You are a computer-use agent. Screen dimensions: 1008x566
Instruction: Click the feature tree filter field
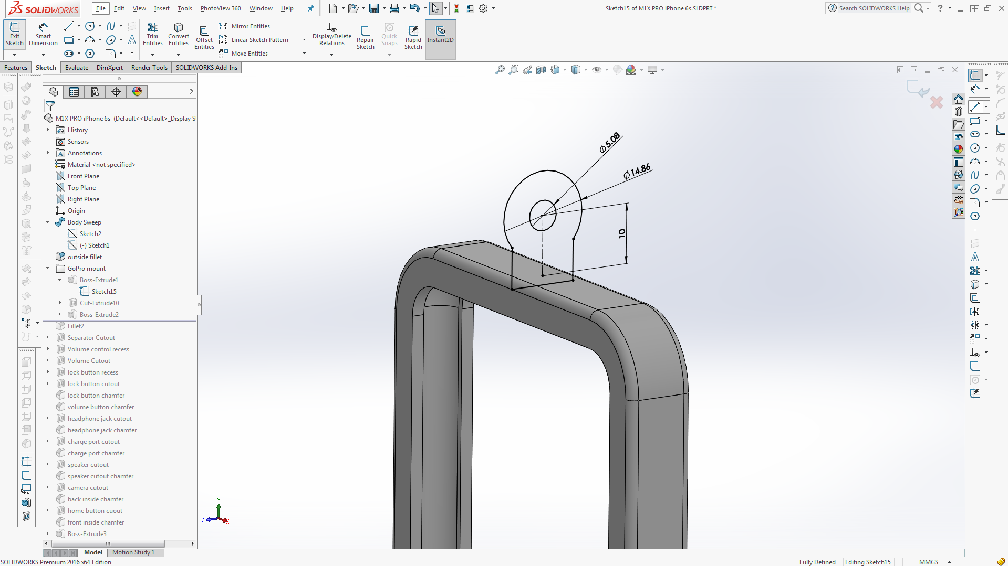(120, 106)
